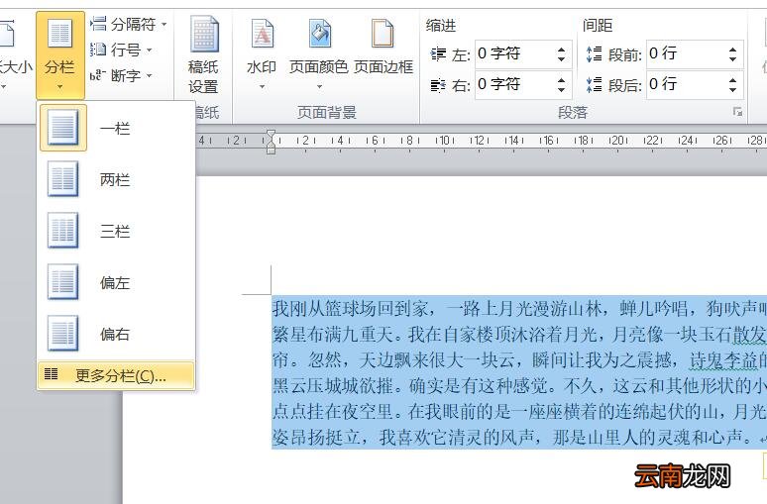Click the 段后 spacing icon
The image size is (767, 504).
pos(594,85)
